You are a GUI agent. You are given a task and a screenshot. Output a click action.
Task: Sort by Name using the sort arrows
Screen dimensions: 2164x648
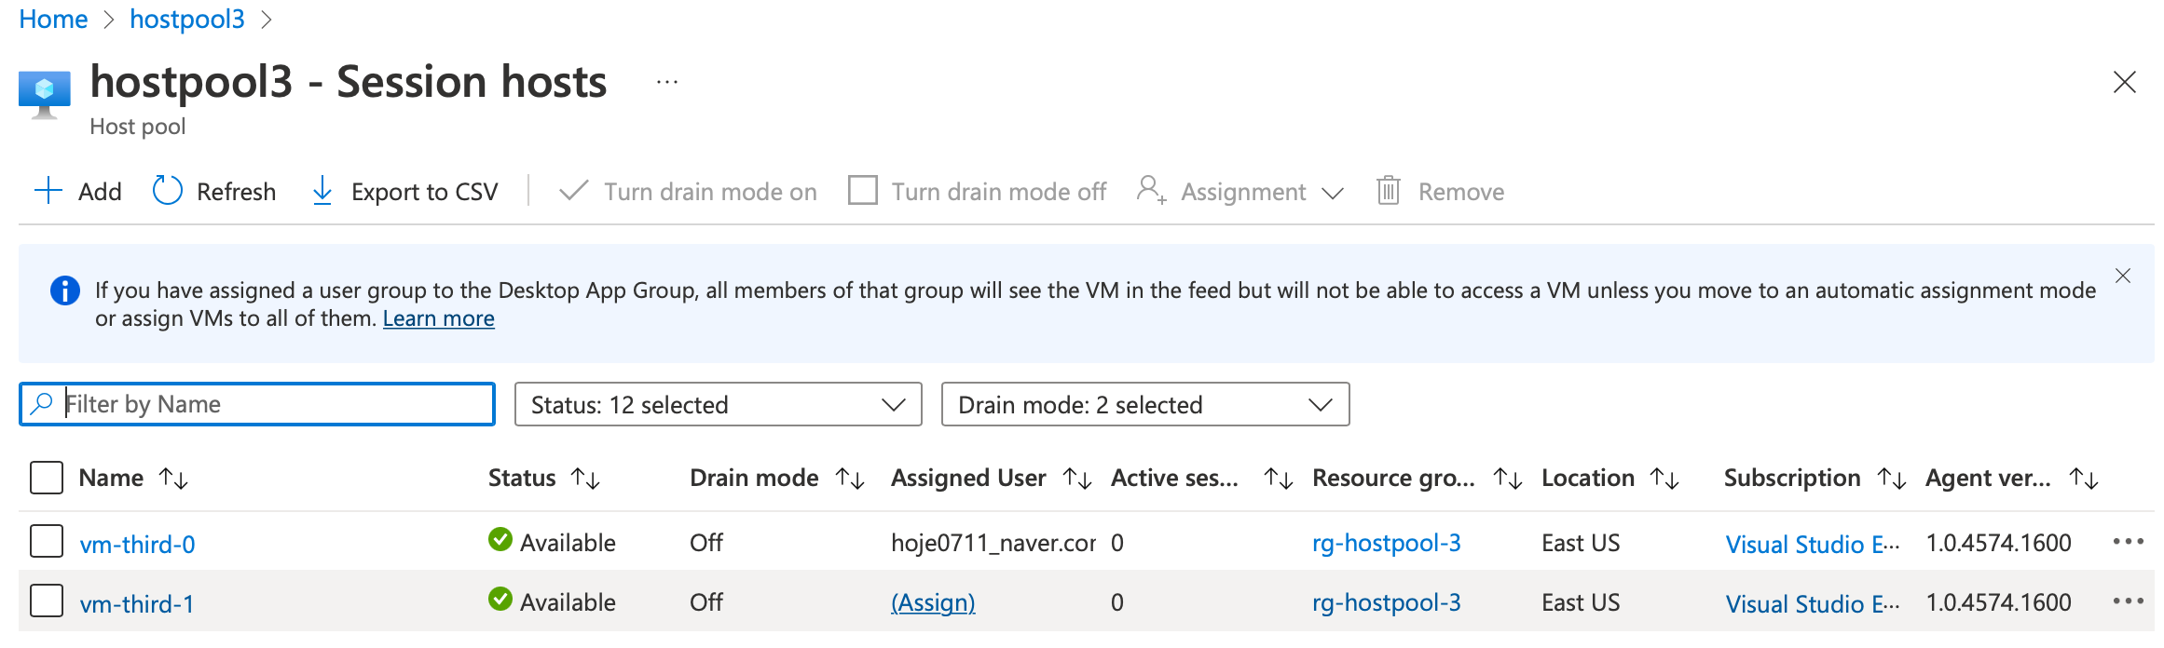[173, 479]
